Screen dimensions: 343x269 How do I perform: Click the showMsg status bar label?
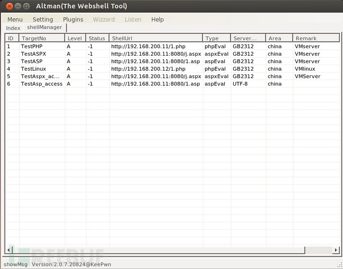pyautogui.click(x=15, y=265)
